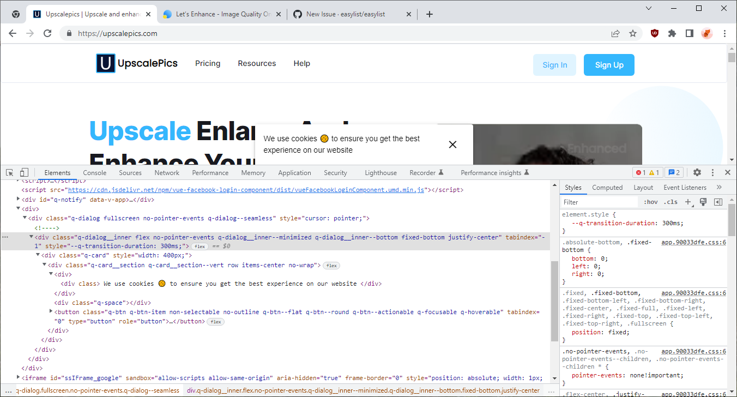Collapse the q-dialog fullscreen div node

(25, 218)
